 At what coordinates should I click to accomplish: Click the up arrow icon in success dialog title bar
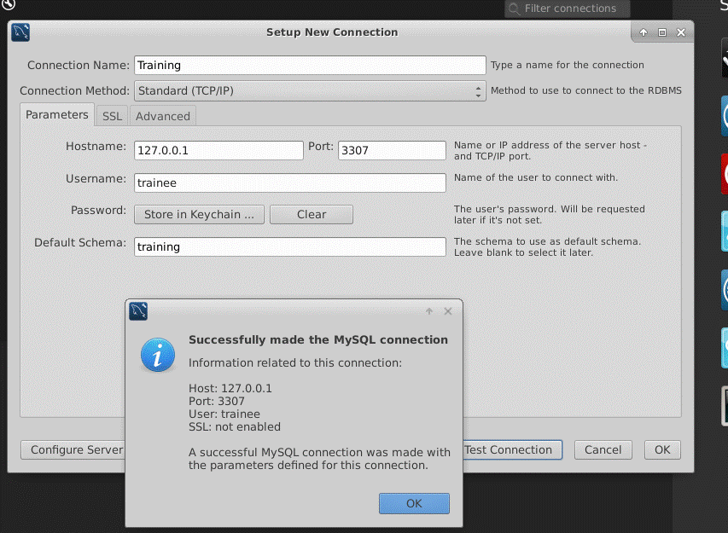(429, 311)
